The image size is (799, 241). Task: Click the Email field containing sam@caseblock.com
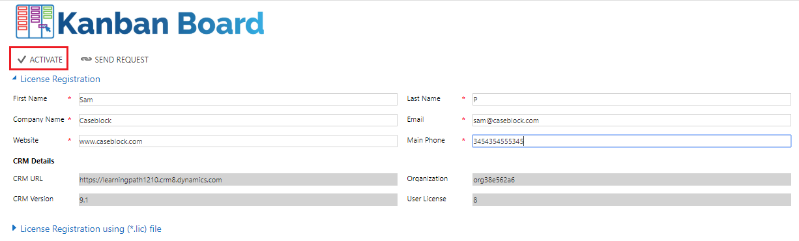632,120
